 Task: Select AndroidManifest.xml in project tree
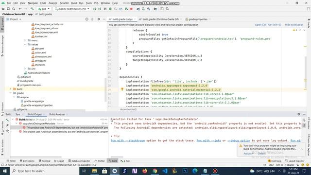[x=39, y=73]
